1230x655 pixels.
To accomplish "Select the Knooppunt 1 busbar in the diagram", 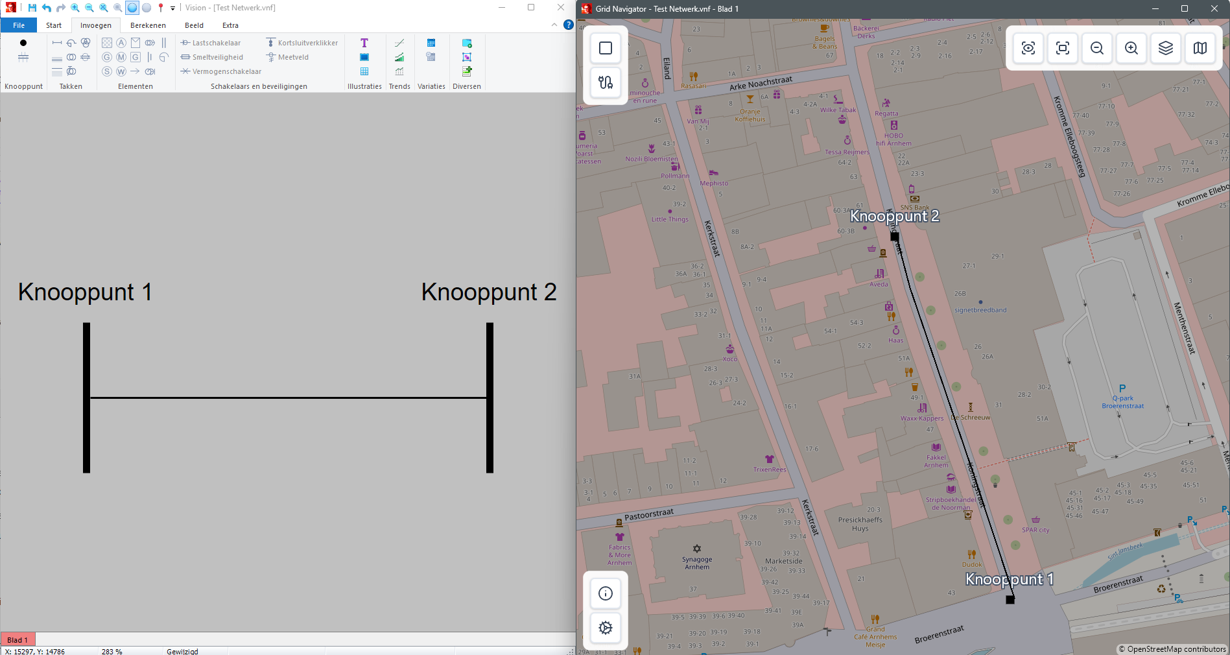I will tap(86, 398).
